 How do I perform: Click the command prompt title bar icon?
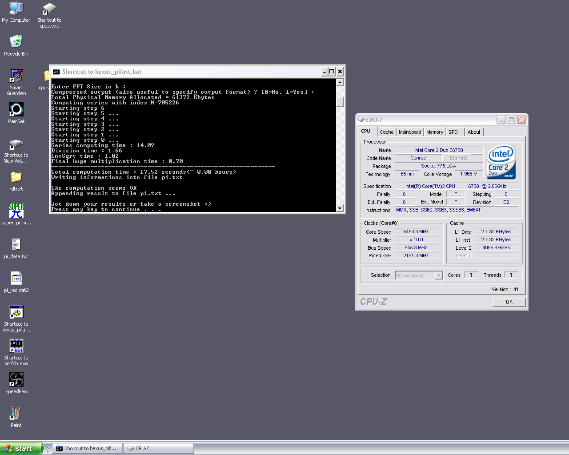[x=56, y=72]
